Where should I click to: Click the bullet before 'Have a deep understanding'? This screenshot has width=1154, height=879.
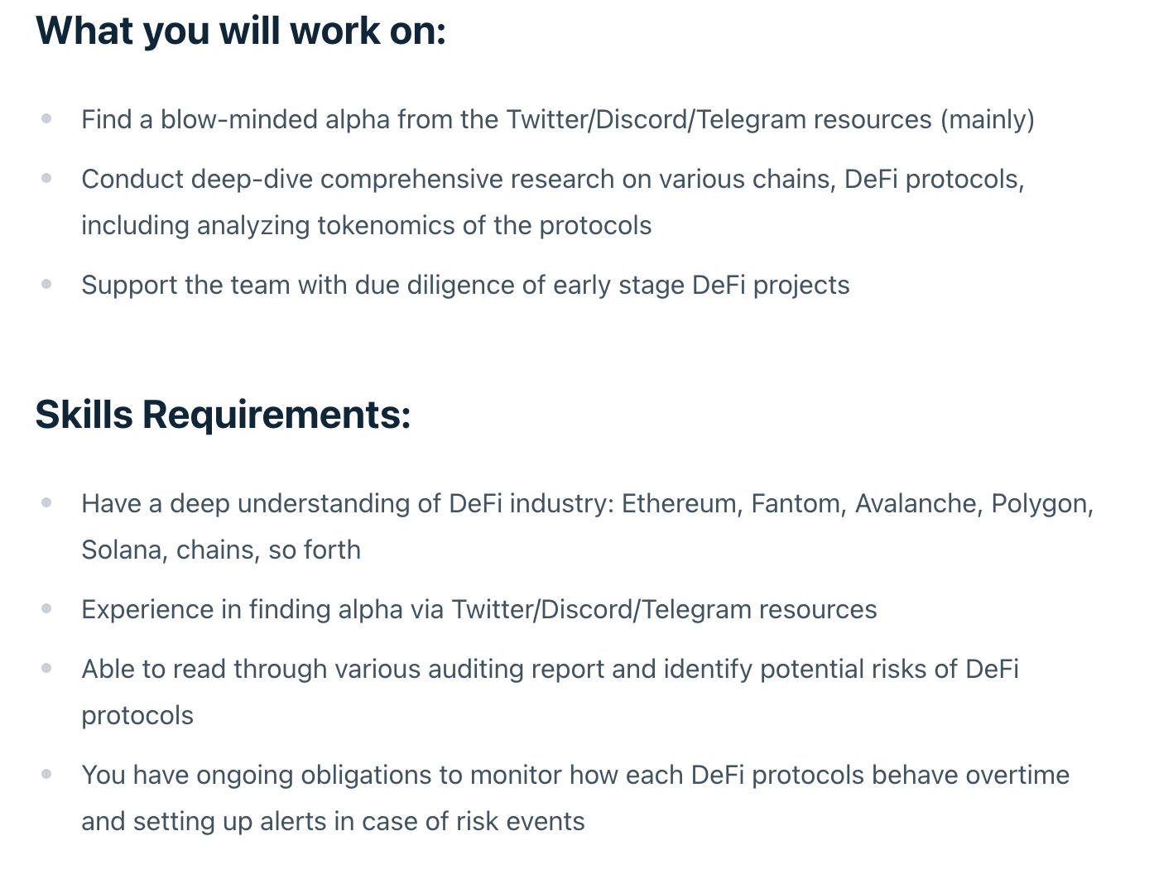[46, 502]
